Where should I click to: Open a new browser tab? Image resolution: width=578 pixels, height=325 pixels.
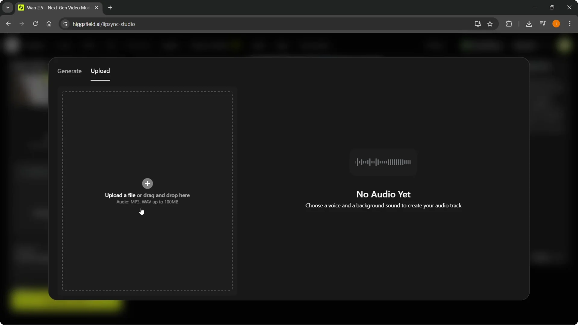pos(110,8)
